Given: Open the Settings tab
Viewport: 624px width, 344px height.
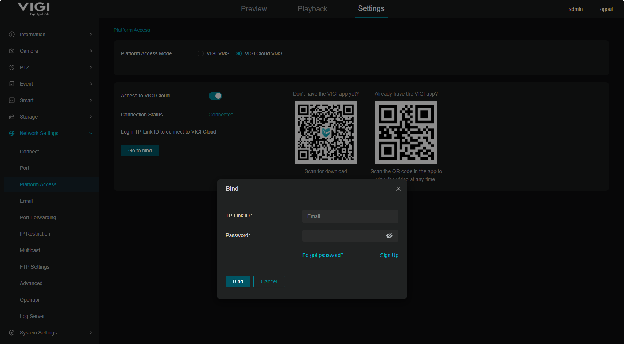Looking at the screenshot, I should [371, 9].
